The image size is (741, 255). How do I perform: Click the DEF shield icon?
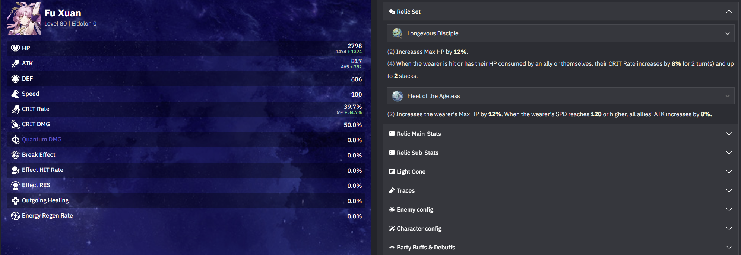[x=15, y=79]
